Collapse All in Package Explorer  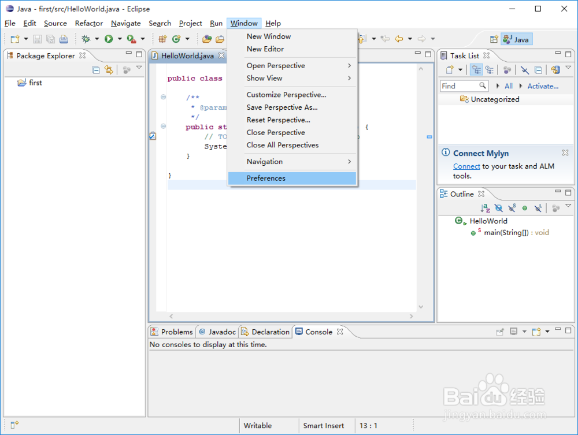tap(96, 70)
